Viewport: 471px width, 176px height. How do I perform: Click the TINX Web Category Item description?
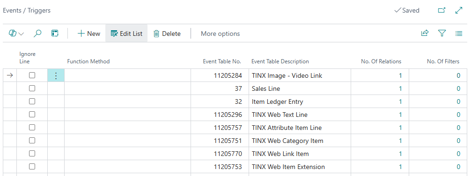pyautogui.click(x=287, y=141)
